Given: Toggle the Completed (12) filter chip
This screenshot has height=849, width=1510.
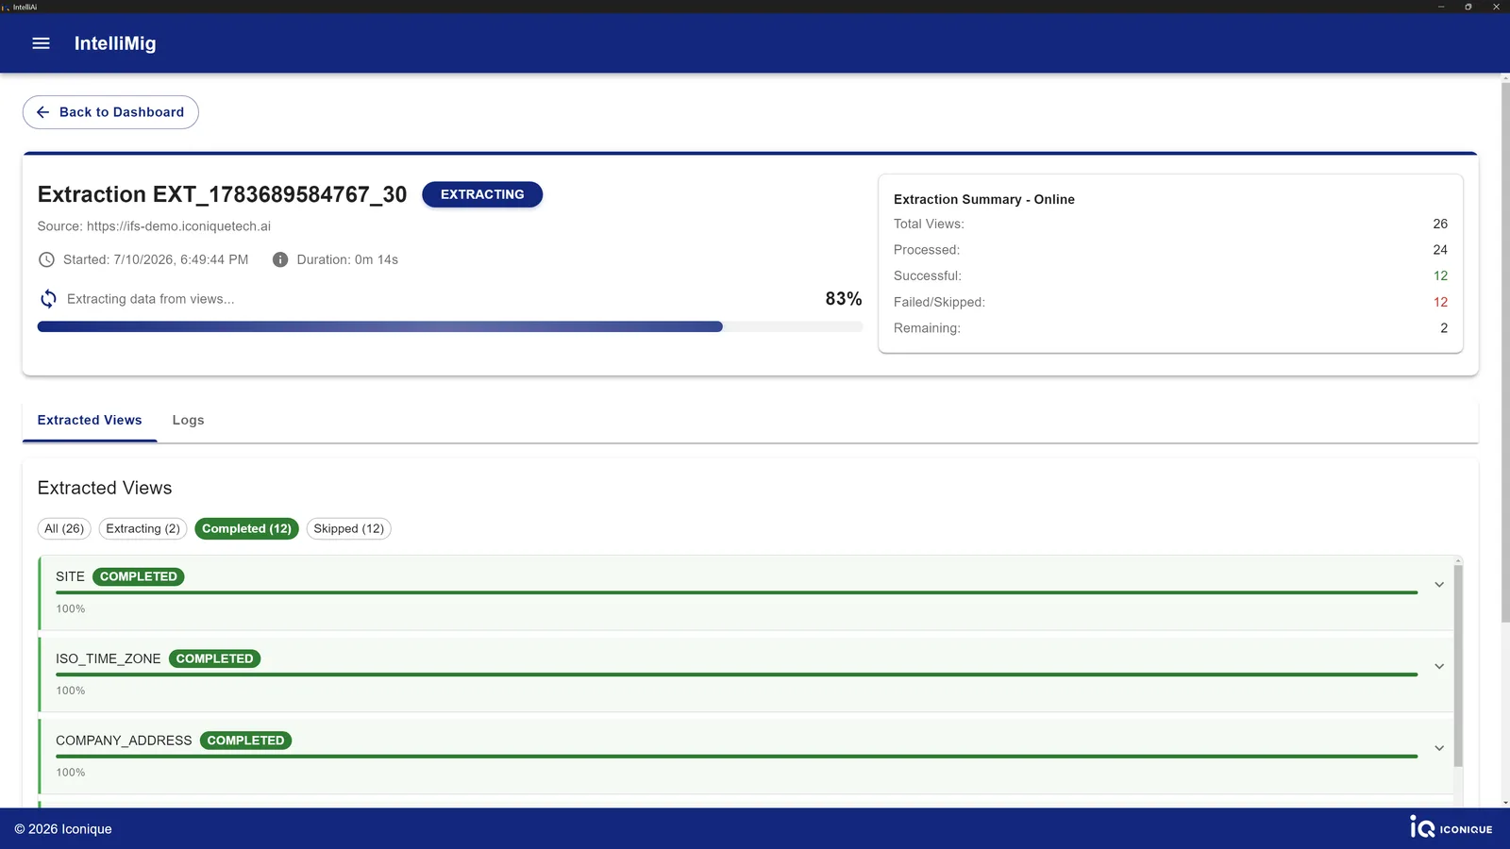Looking at the screenshot, I should tap(246, 528).
